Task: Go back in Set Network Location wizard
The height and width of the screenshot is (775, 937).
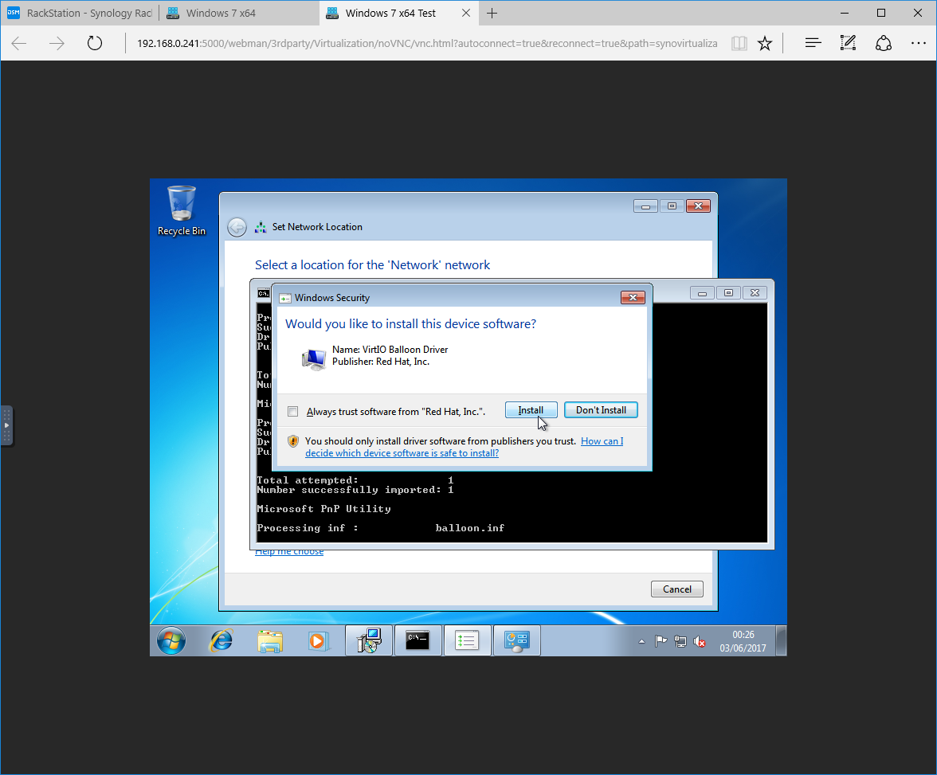Action: [237, 227]
